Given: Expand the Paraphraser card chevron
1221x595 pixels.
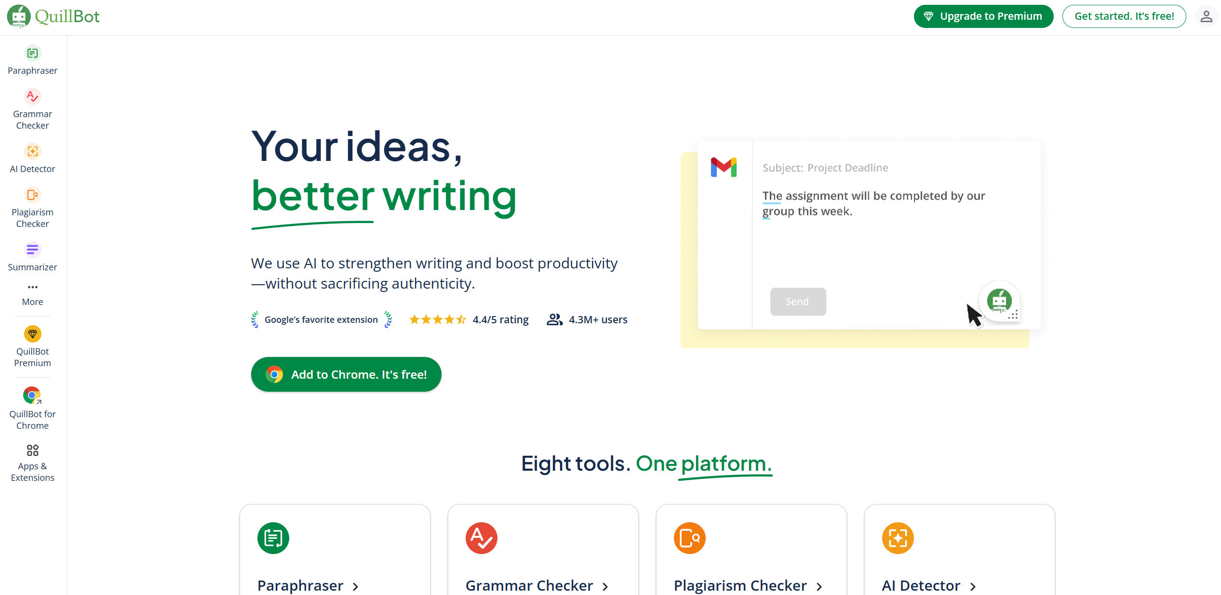Looking at the screenshot, I should 356,586.
